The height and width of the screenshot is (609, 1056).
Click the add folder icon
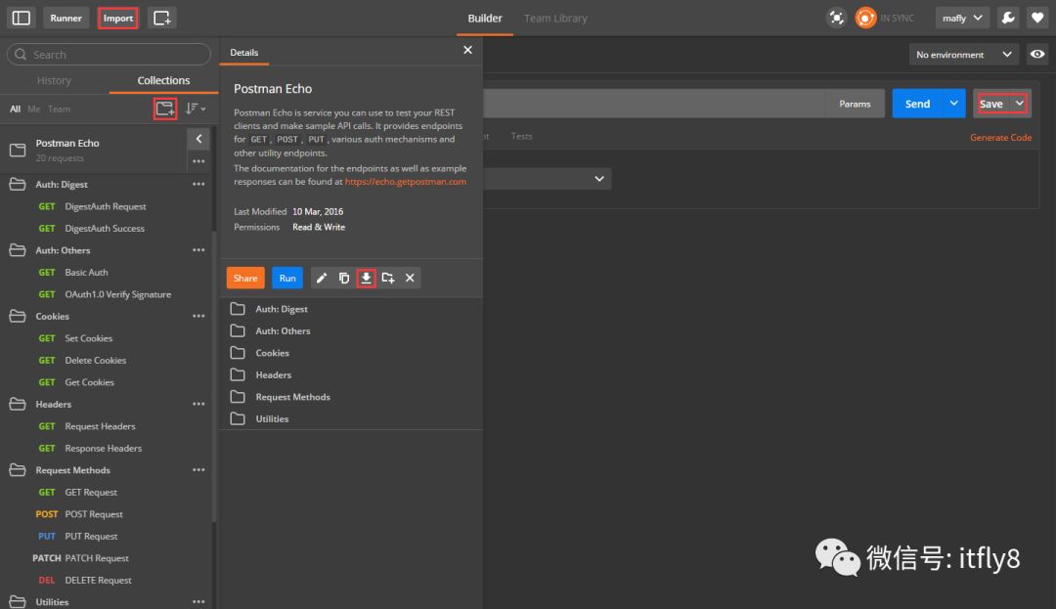click(388, 278)
